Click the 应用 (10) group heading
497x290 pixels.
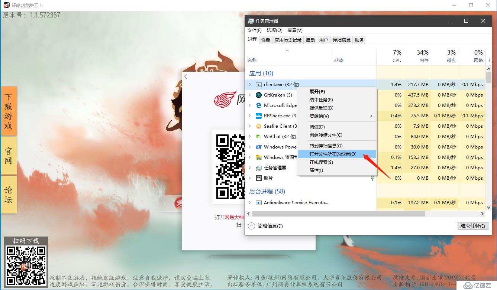click(x=261, y=74)
